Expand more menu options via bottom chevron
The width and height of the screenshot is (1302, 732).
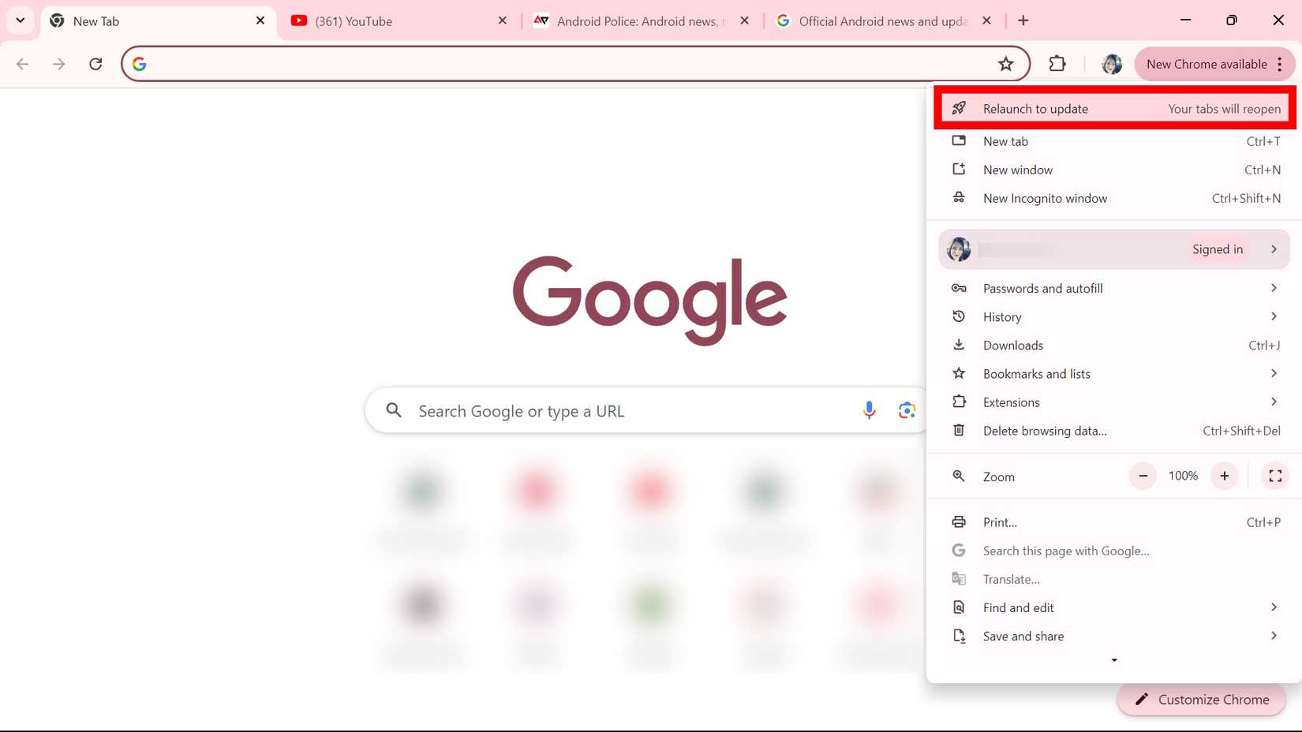[x=1114, y=661]
